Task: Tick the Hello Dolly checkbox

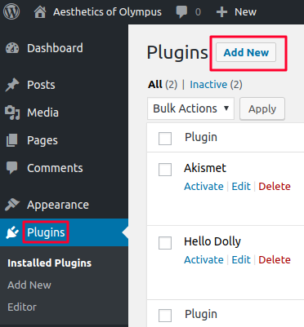Action: tap(165, 243)
